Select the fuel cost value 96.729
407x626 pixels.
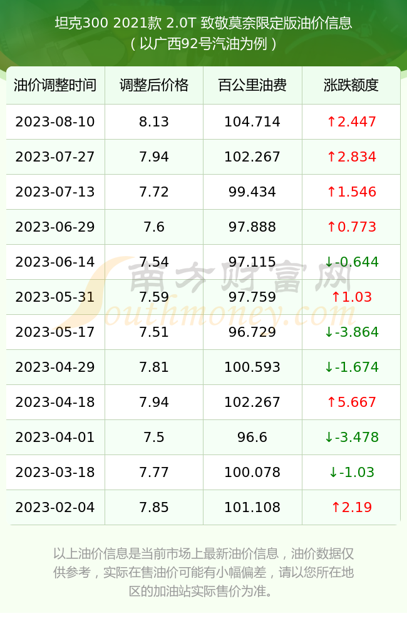coord(252,332)
